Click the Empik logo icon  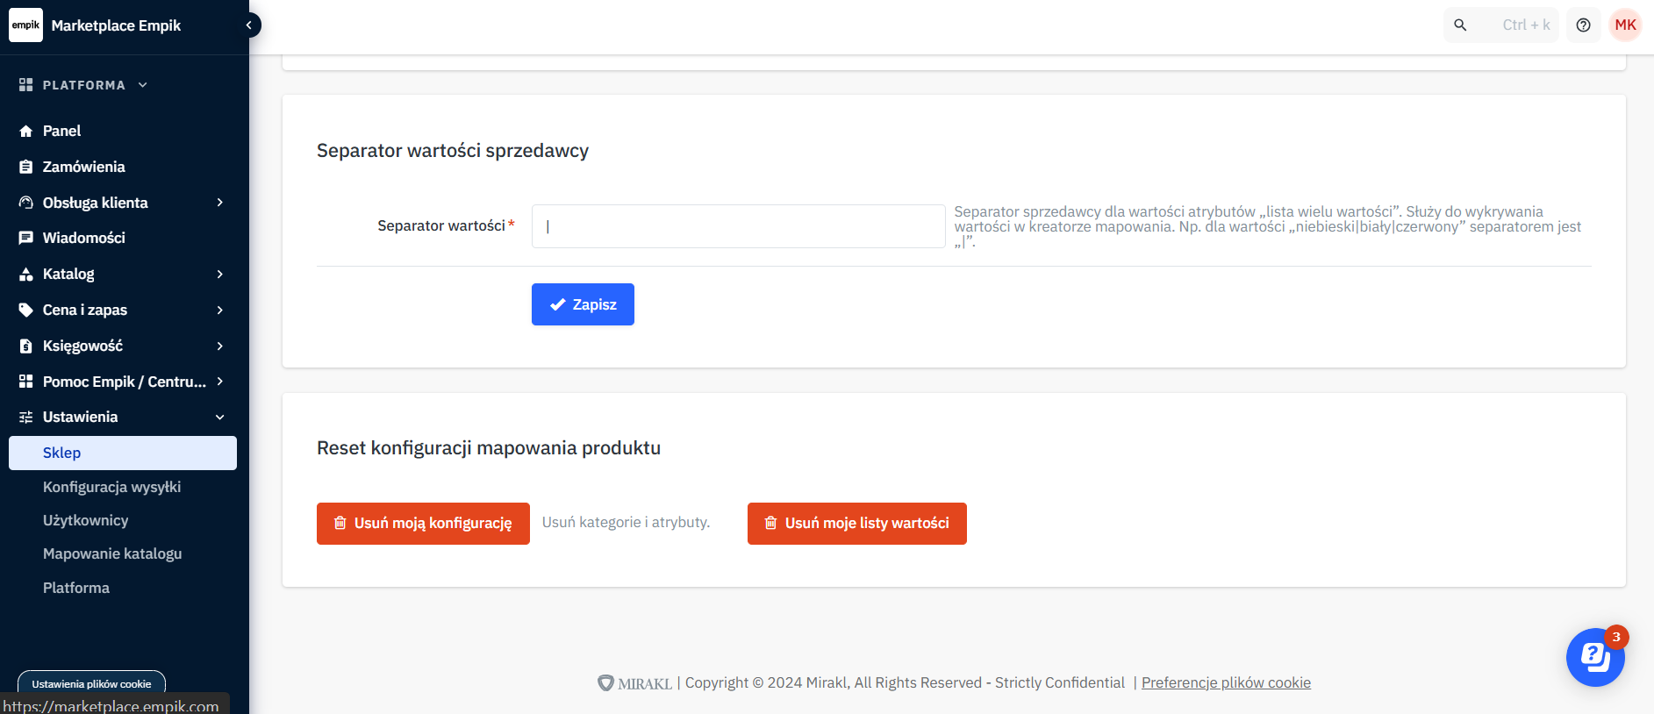(25, 25)
